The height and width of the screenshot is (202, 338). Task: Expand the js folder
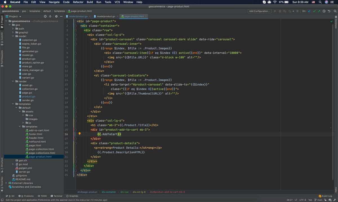[23, 123]
